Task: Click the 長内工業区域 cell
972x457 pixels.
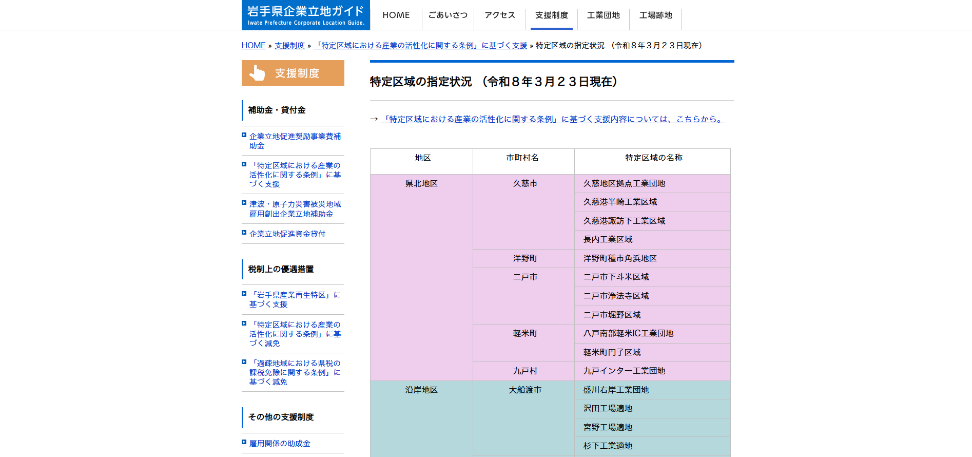Action: 653,240
